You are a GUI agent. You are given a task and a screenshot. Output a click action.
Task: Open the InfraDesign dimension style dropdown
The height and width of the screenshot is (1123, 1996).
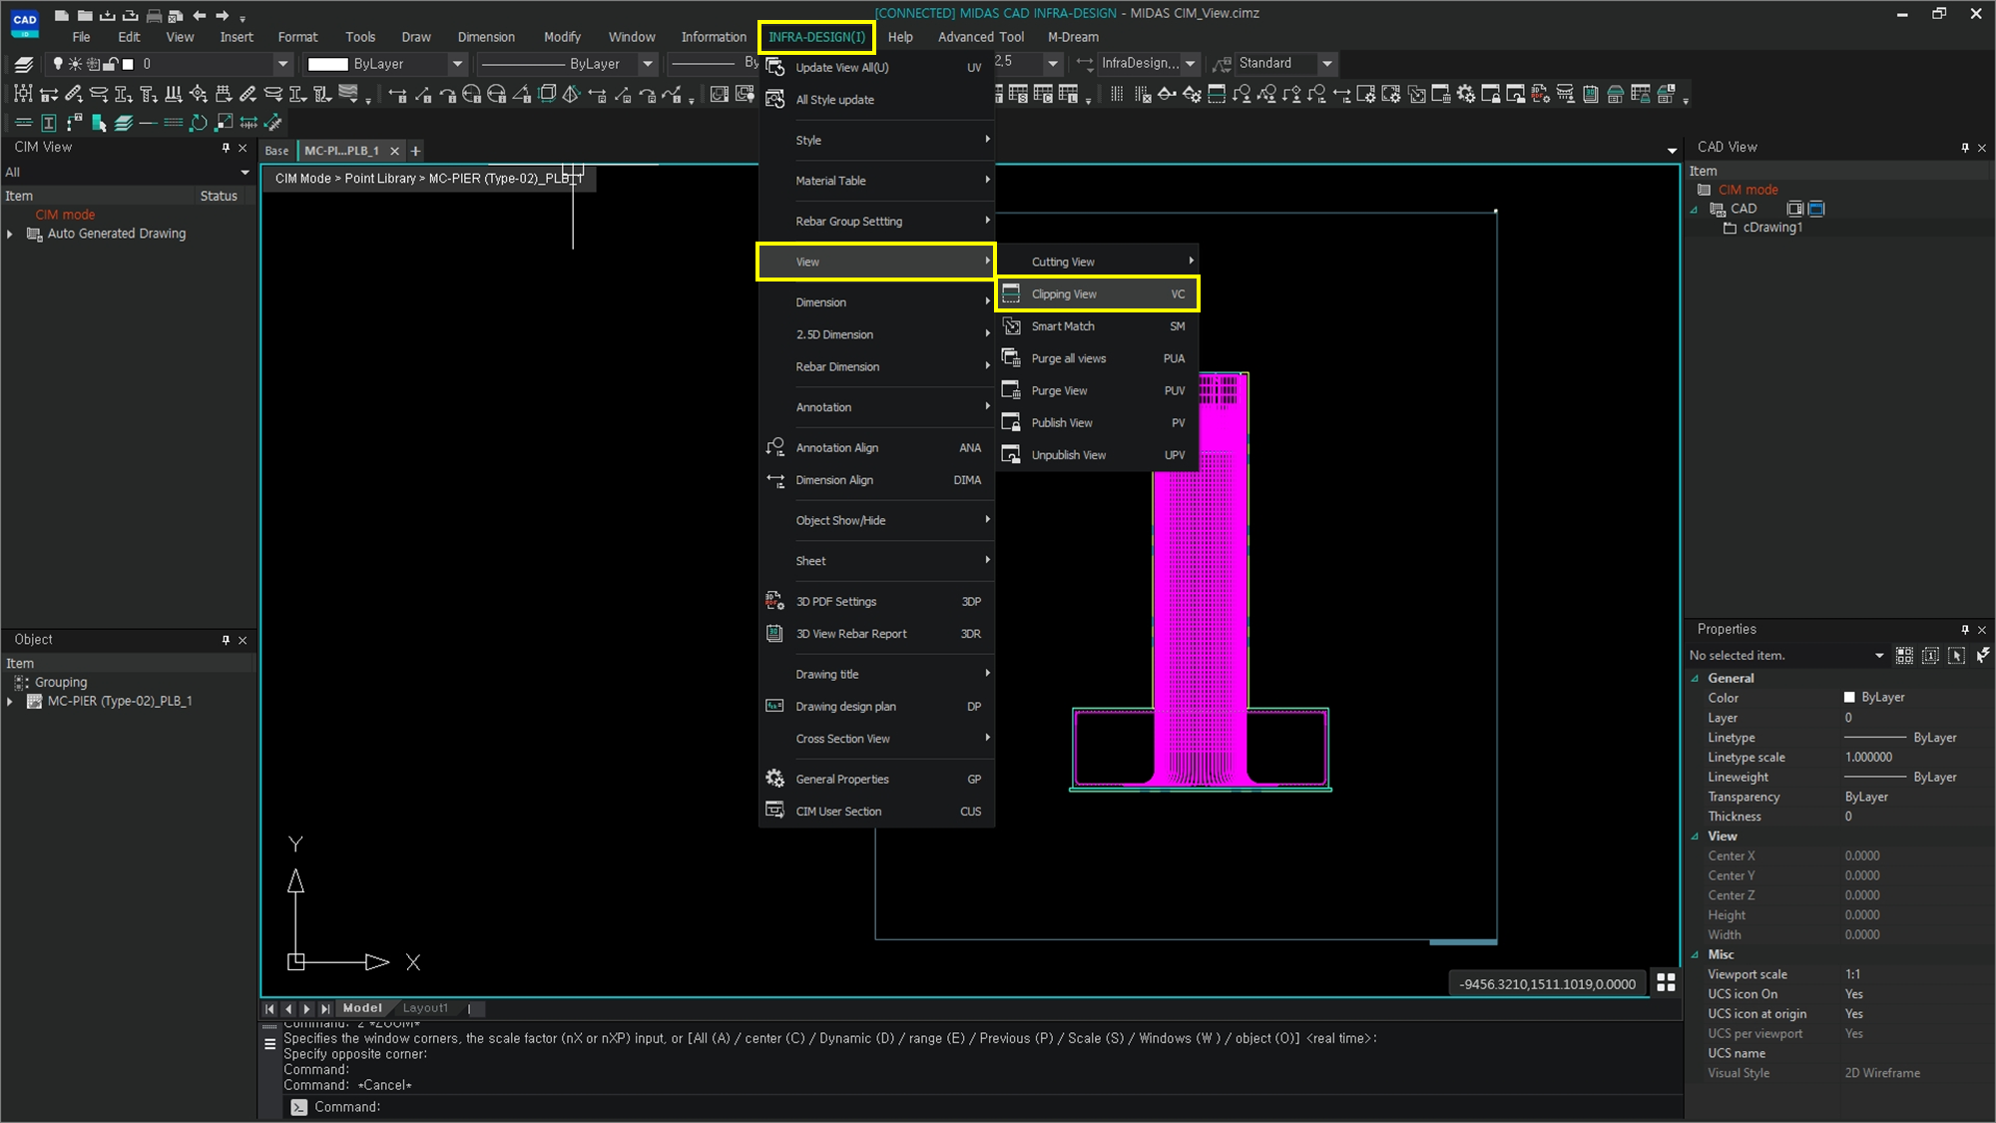pos(1190,63)
